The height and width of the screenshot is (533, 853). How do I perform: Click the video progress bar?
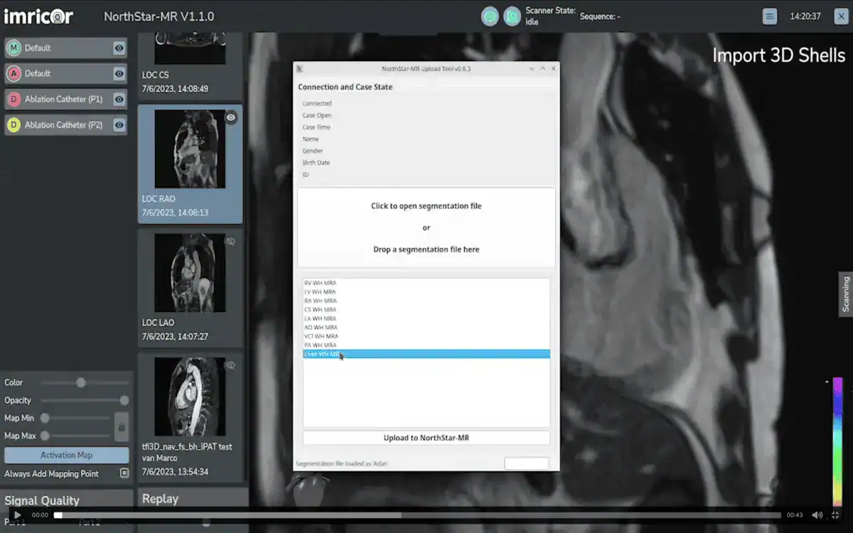pyautogui.click(x=418, y=515)
